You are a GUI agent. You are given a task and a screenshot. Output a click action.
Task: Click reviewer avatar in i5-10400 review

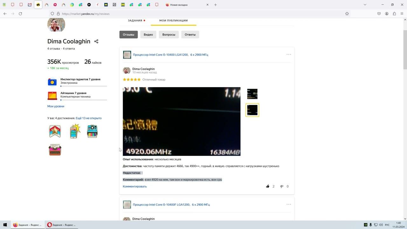[127, 71]
